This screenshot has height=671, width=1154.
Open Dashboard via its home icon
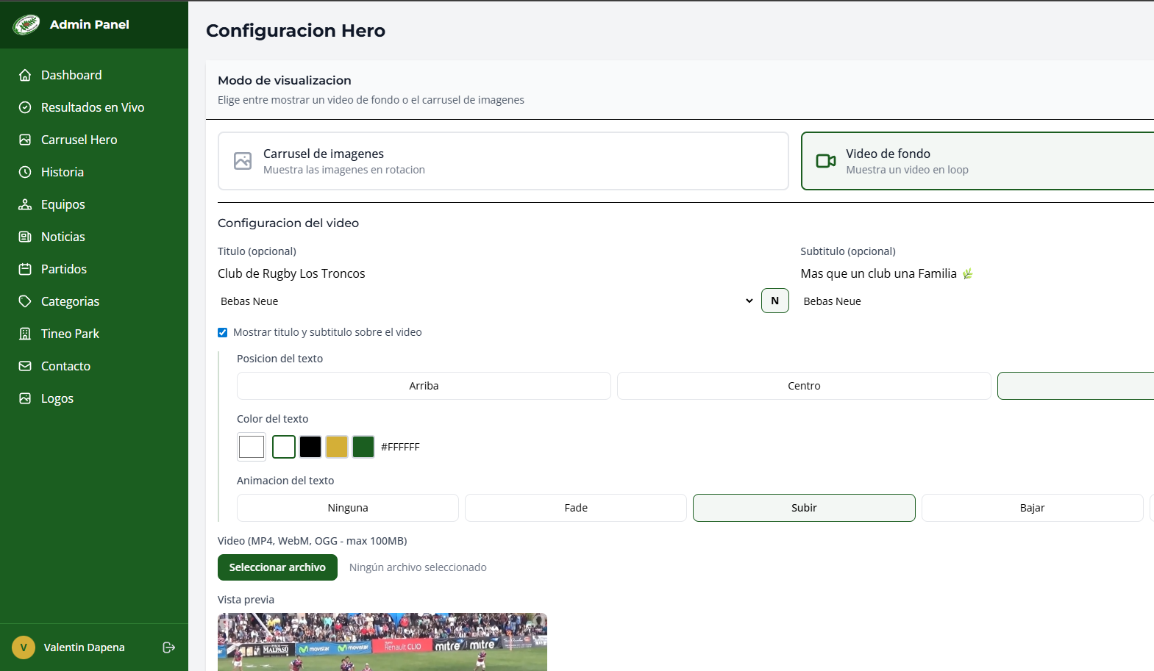coord(25,75)
